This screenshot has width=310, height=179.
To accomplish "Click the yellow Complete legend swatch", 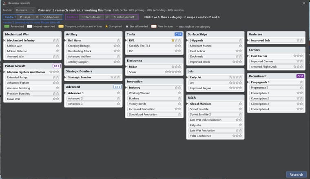I will [x=61, y=27].
